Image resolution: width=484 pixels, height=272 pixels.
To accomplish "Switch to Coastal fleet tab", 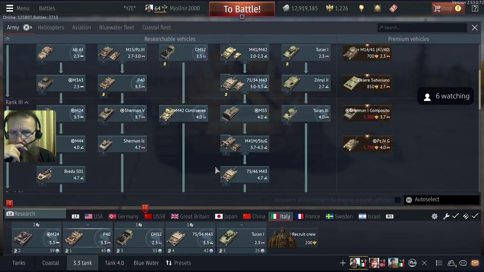I will (157, 28).
